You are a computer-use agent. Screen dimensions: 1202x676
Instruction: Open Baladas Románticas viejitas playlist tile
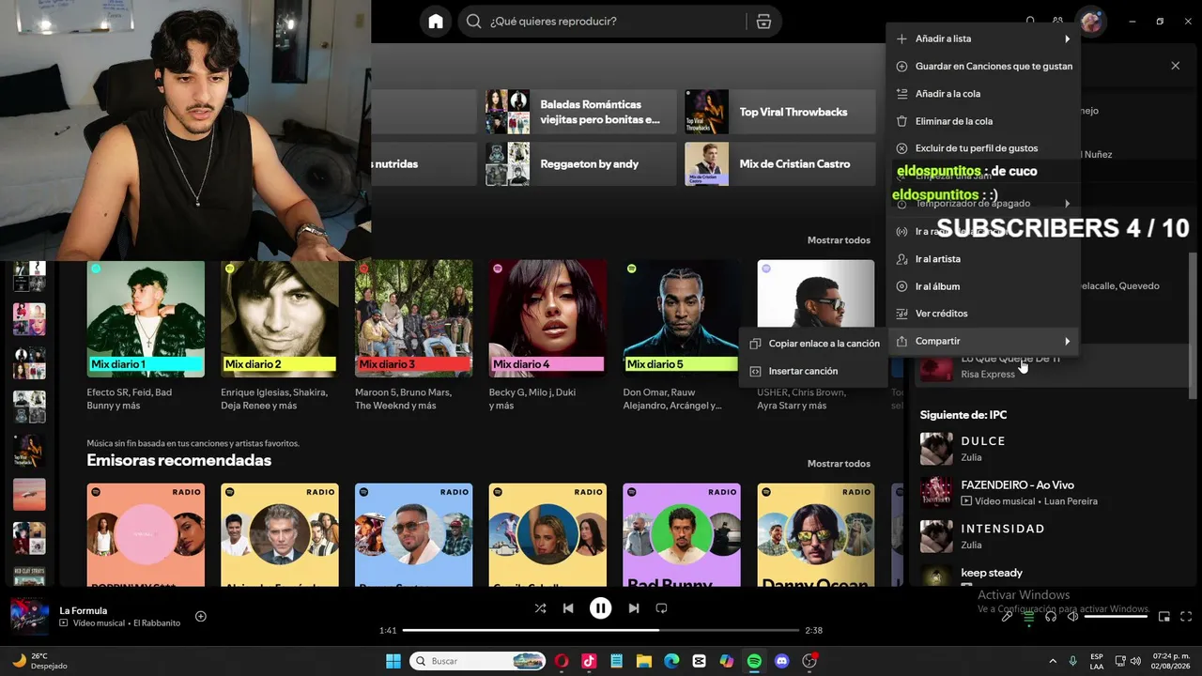pos(580,112)
